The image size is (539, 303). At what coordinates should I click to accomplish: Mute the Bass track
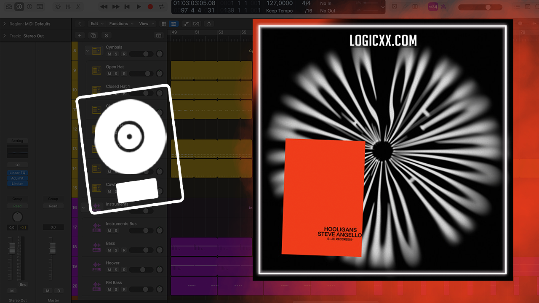tap(109, 250)
